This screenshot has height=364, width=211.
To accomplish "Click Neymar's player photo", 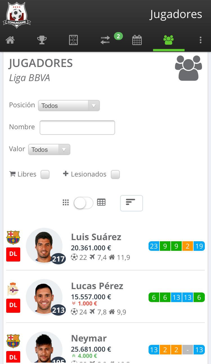I will [x=44, y=348].
